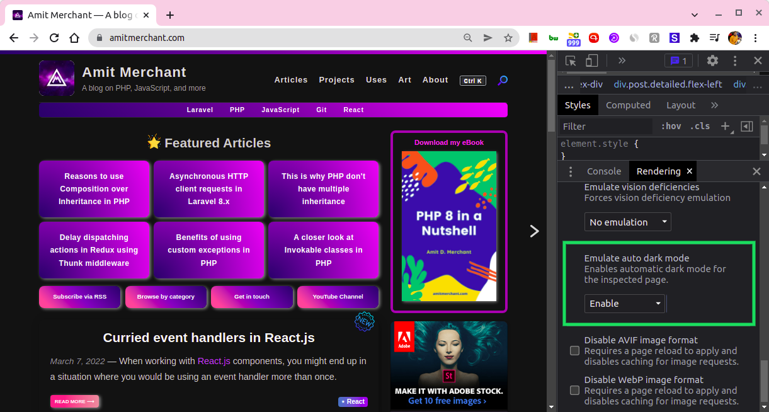Image resolution: width=769 pixels, height=412 pixels.
Task: Go to browser home page icon
Action: [x=74, y=38]
